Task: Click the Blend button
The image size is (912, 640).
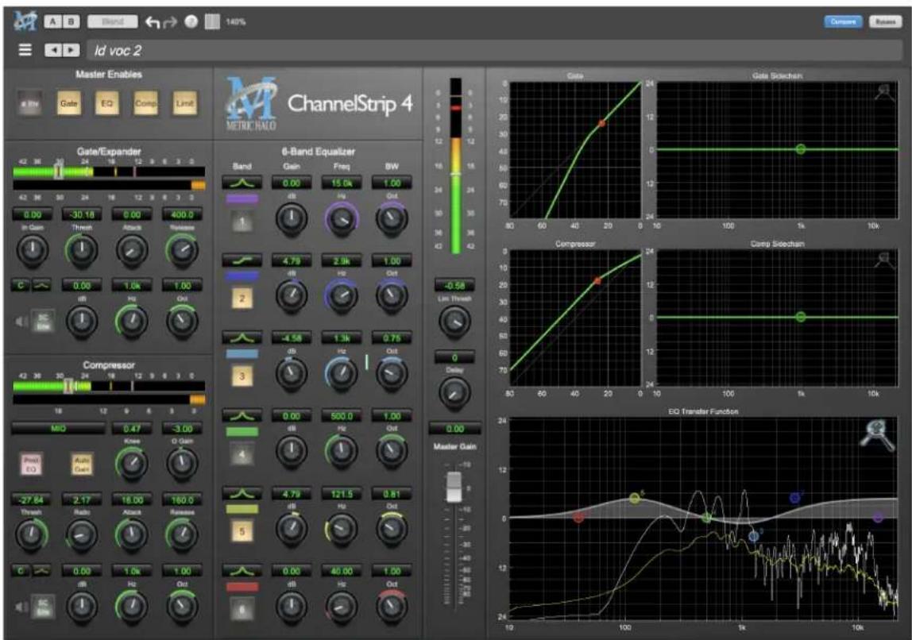Action: click(112, 21)
